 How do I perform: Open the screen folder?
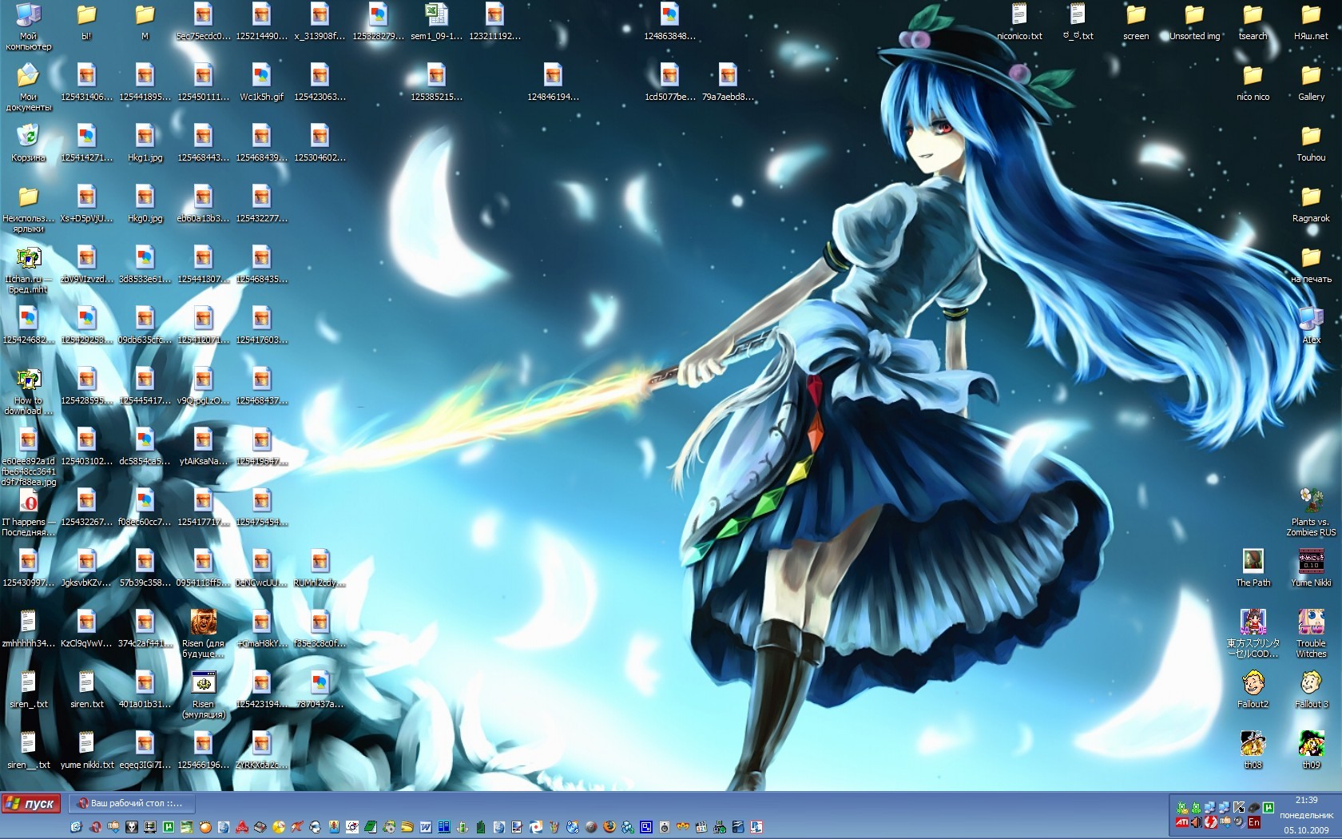(1136, 21)
